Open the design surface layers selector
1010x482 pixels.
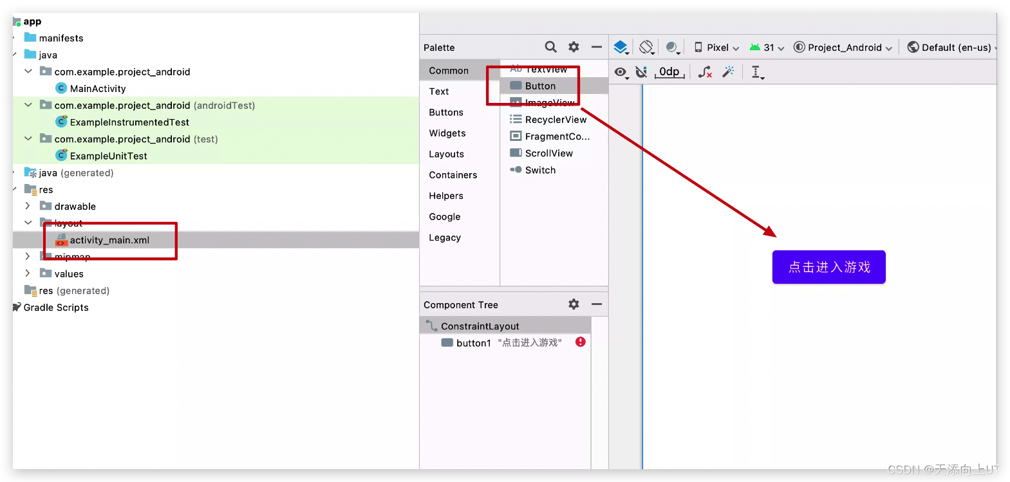tap(621, 47)
